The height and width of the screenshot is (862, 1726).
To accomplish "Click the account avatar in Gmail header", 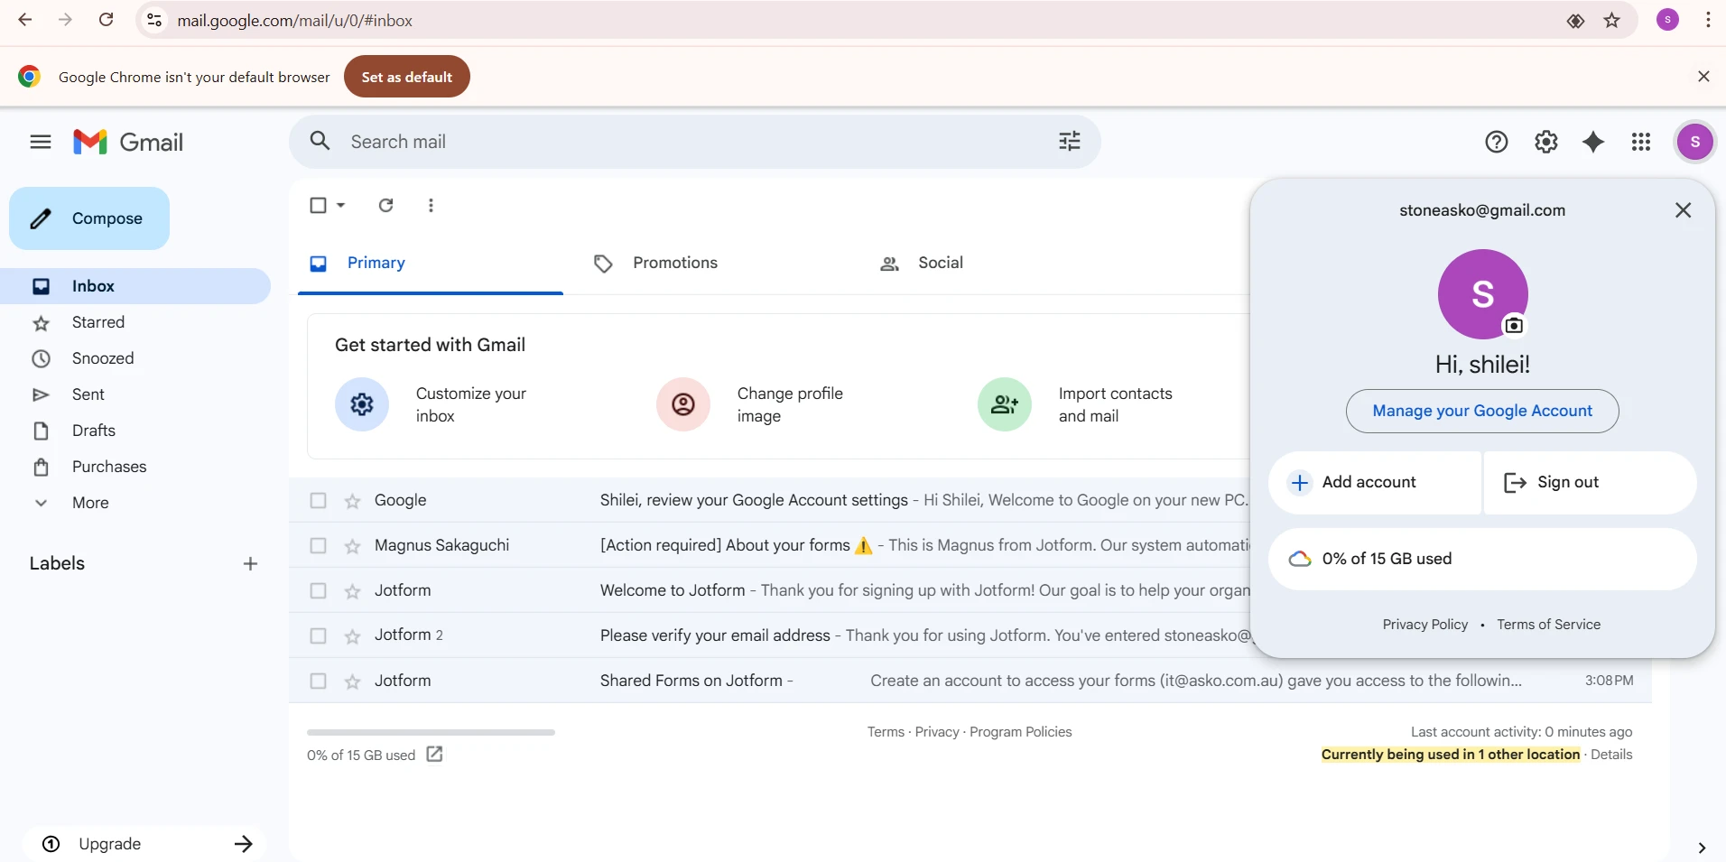I will (1695, 142).
